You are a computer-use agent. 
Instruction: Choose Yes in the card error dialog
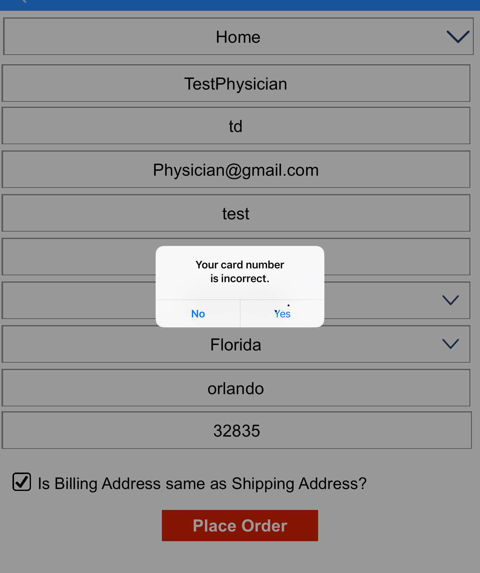click(282, 314)
